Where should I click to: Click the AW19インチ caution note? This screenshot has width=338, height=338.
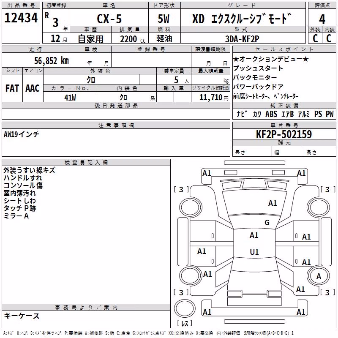pos(22,134)
